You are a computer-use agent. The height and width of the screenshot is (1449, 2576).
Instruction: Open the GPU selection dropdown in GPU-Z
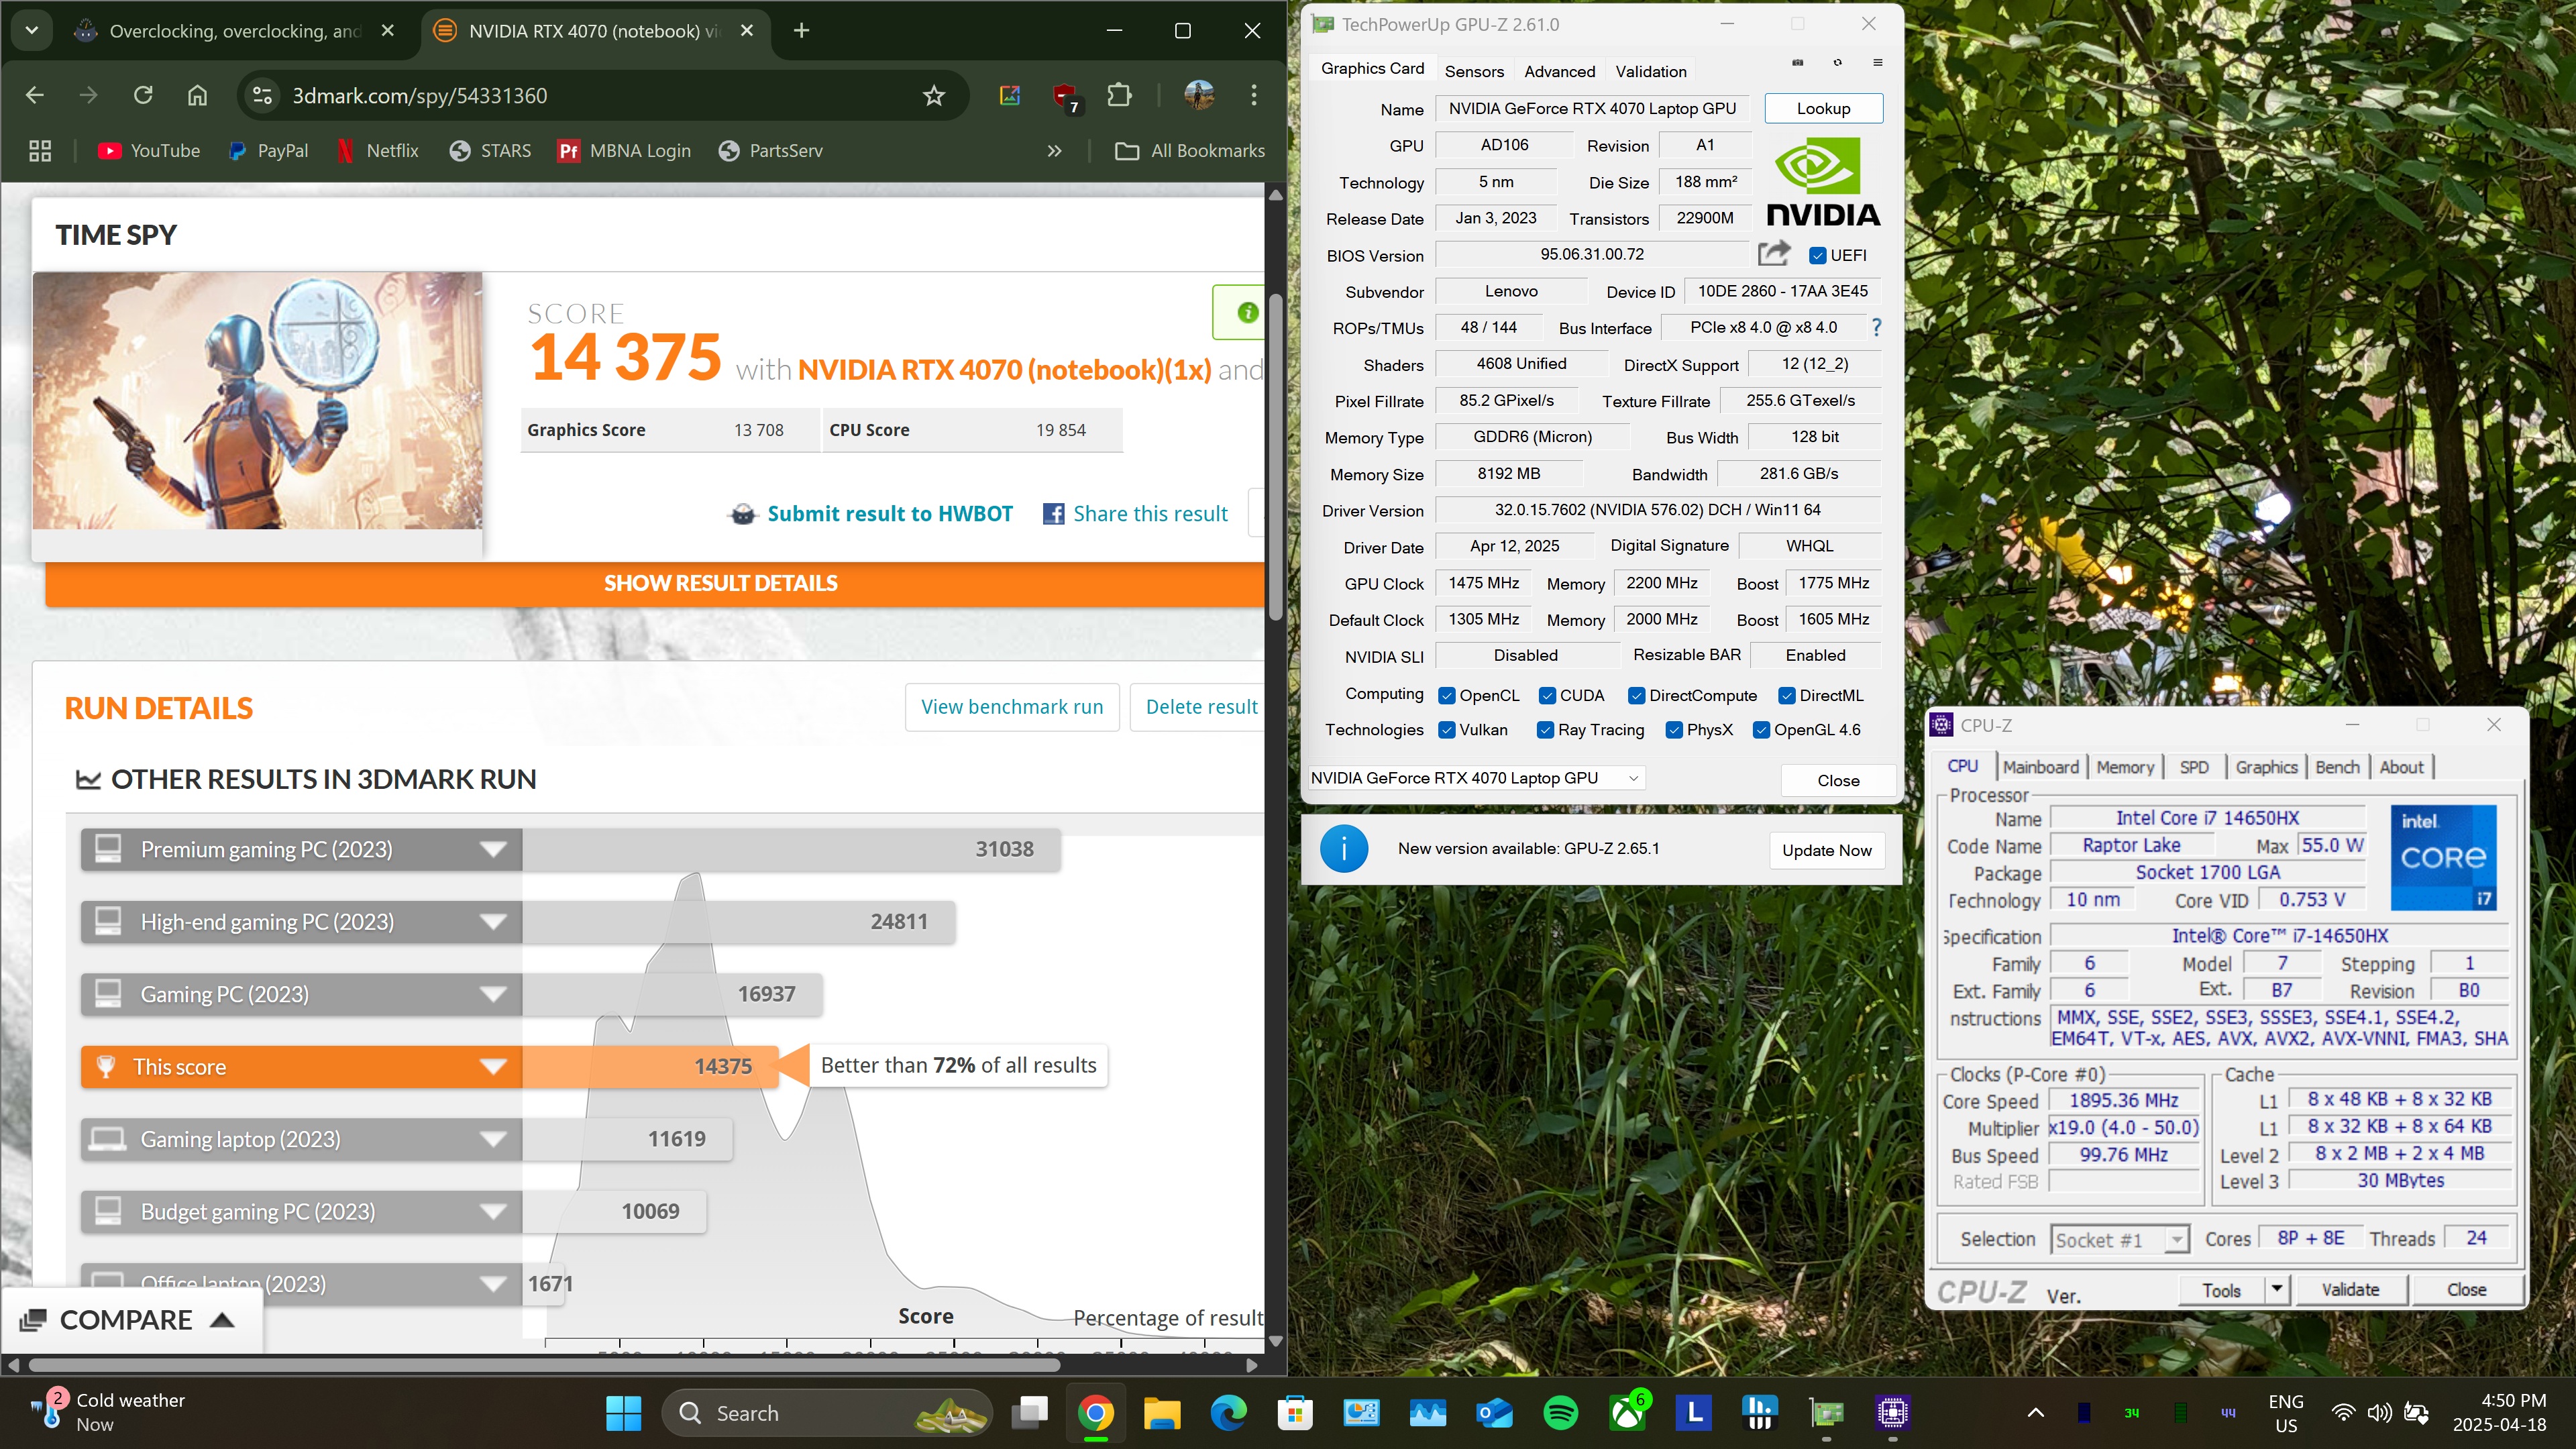point(1477,778)
